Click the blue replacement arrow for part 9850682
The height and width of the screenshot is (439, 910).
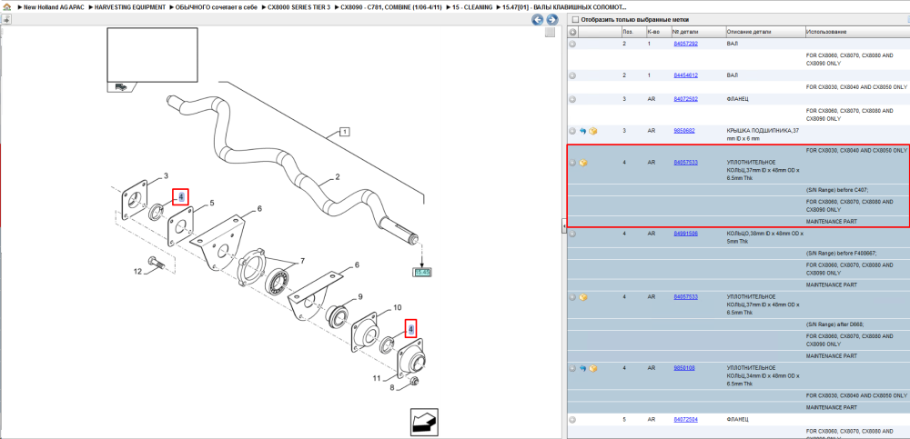click(582, 131)
